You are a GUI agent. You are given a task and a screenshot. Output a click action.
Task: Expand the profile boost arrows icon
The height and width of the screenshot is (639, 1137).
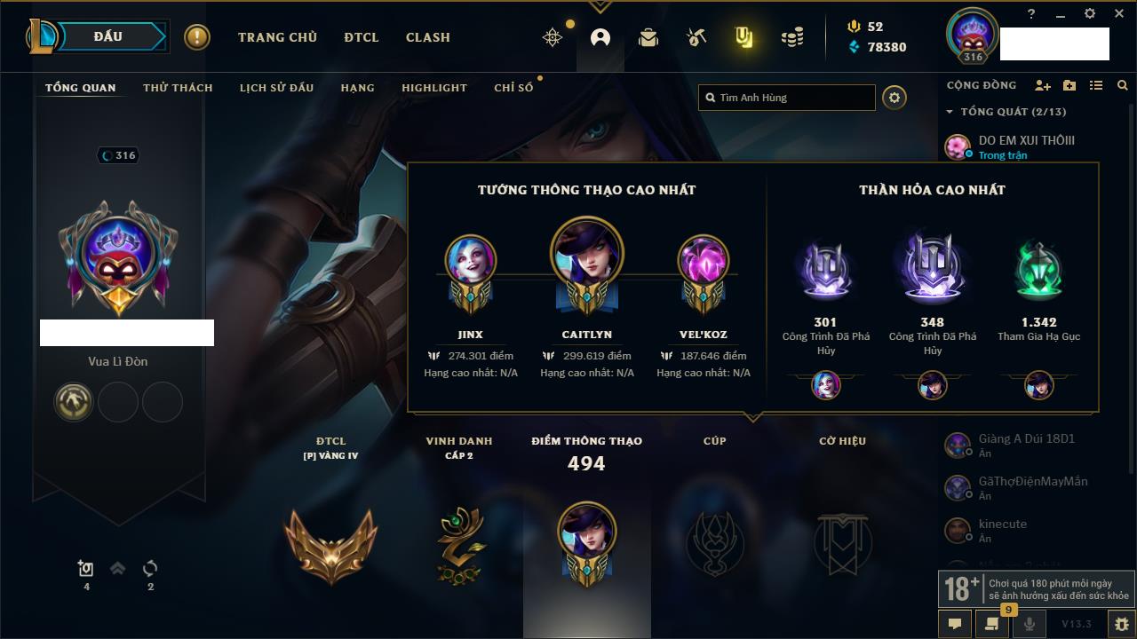117,569
